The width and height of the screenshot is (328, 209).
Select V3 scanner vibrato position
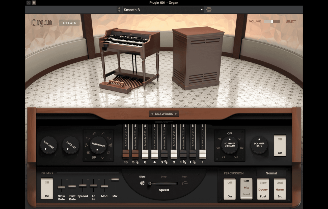(223, 157)
